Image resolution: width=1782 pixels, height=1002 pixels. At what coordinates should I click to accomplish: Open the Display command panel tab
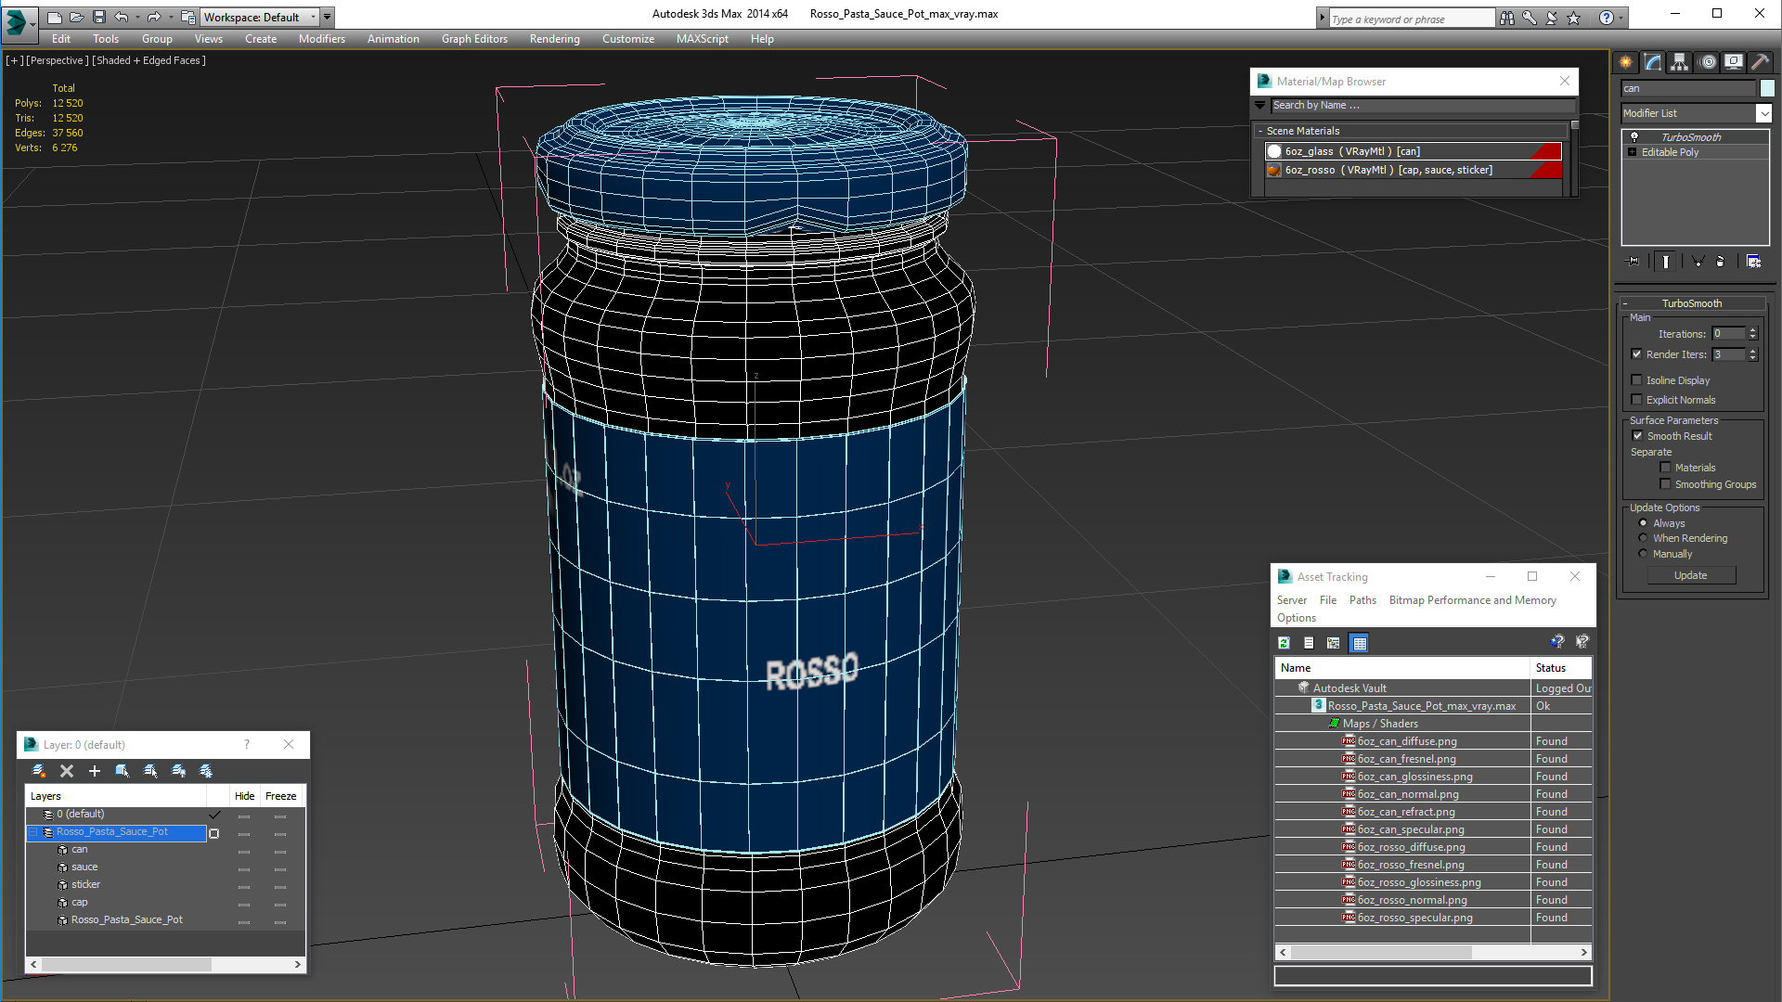point(1733,62)
